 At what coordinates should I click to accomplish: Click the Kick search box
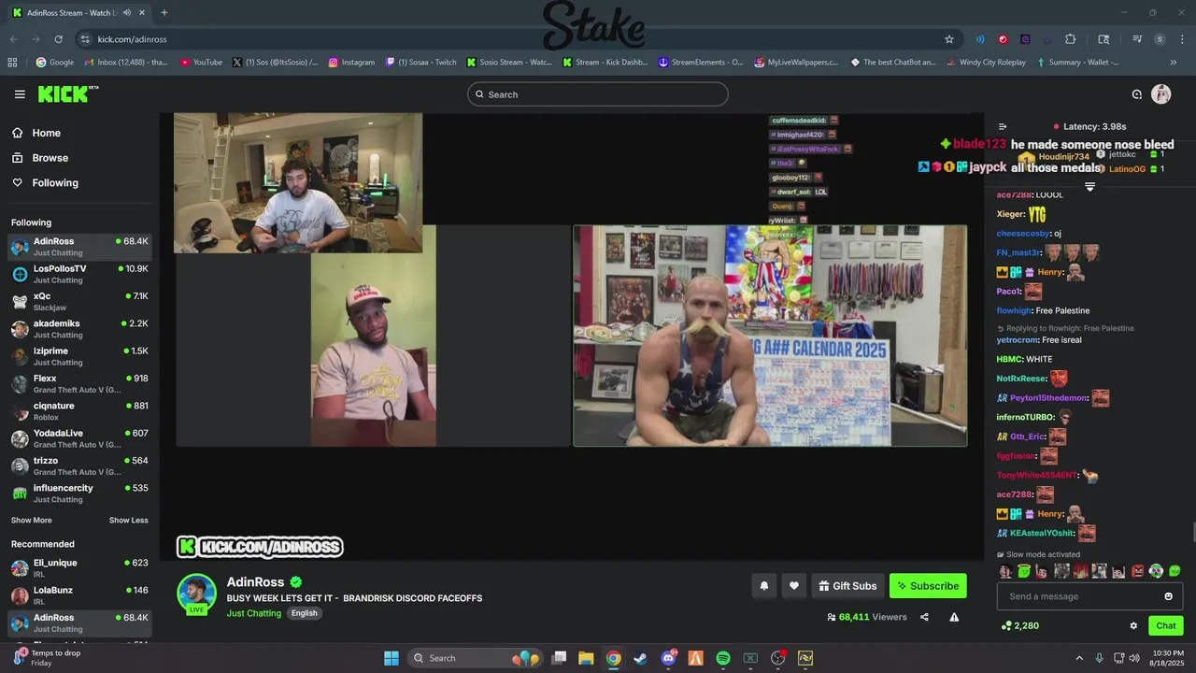598,94
